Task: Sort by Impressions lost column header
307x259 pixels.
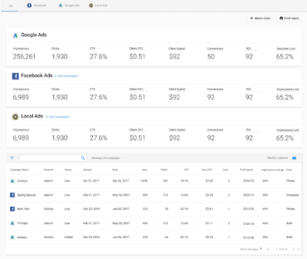Action: (x=272, y=171)
